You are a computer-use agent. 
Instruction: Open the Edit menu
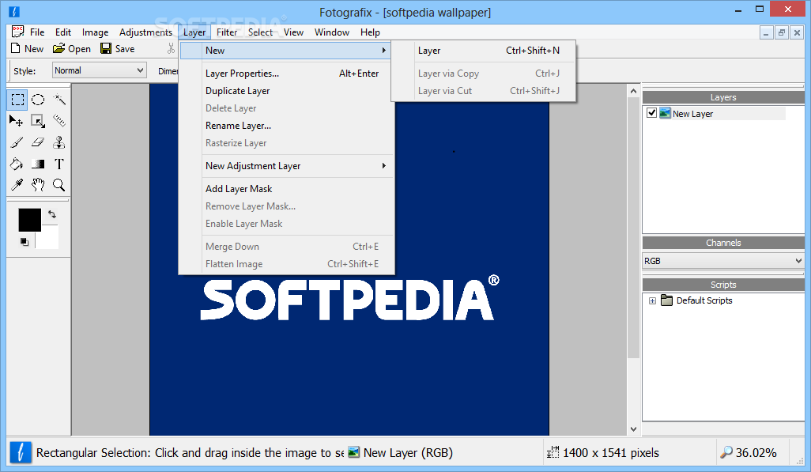63,32
